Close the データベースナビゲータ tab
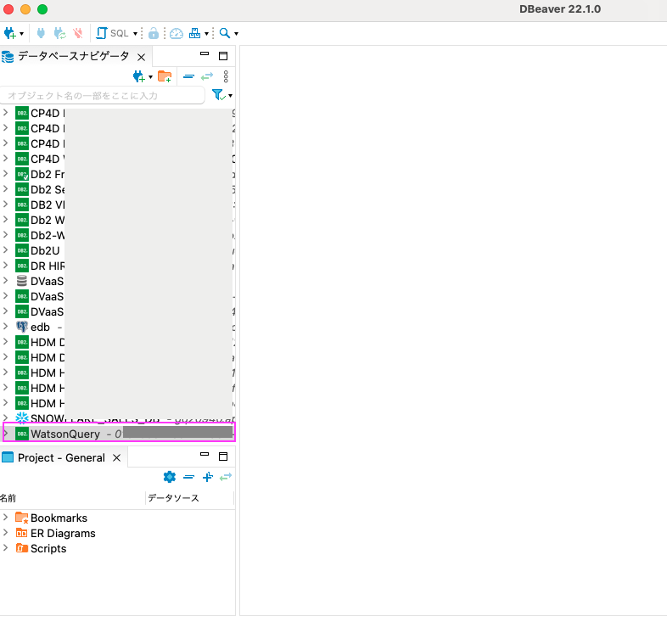The height and width of the screenshot is (633, 667). tap(141, 57)
